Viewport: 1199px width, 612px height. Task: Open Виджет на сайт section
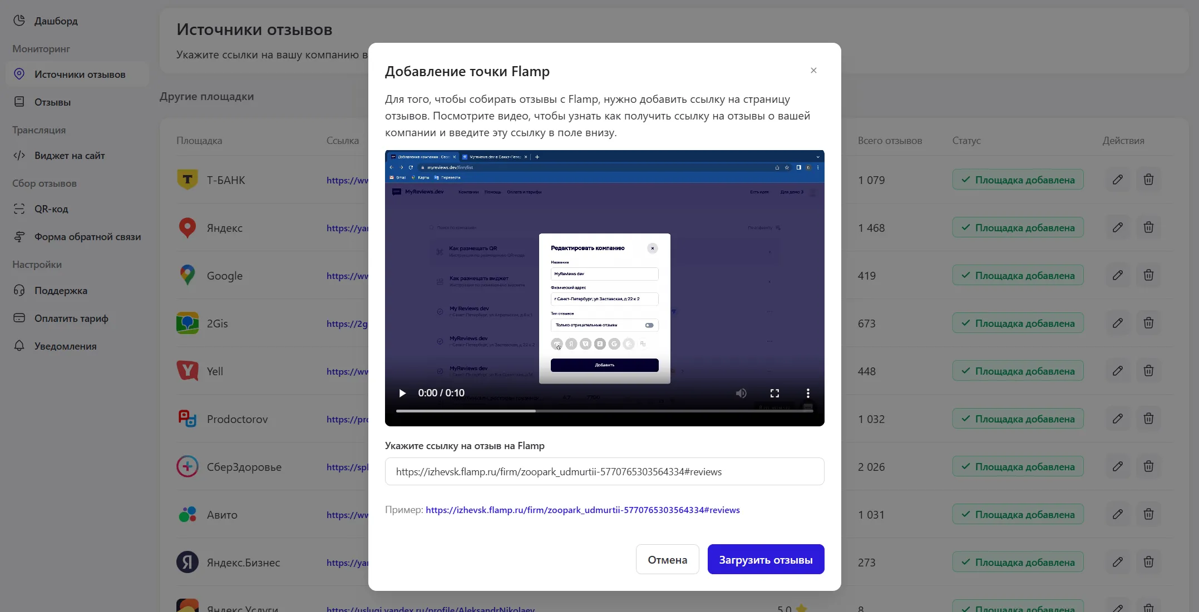(70, 156)
